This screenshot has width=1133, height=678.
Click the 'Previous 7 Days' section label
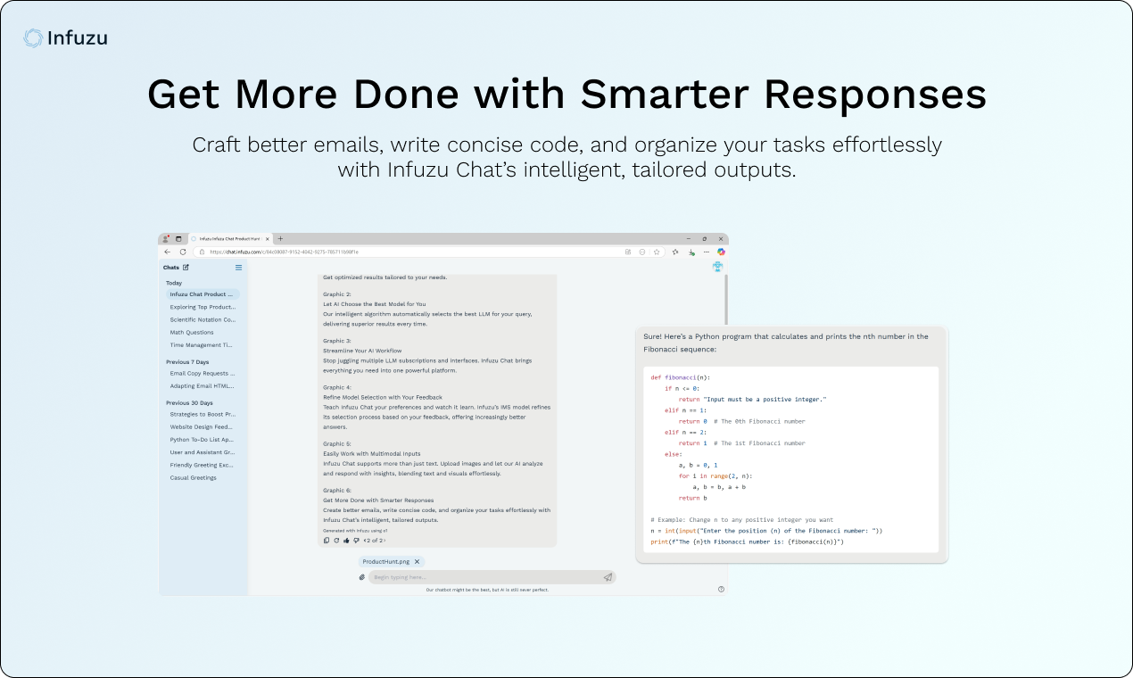[187, 361]
